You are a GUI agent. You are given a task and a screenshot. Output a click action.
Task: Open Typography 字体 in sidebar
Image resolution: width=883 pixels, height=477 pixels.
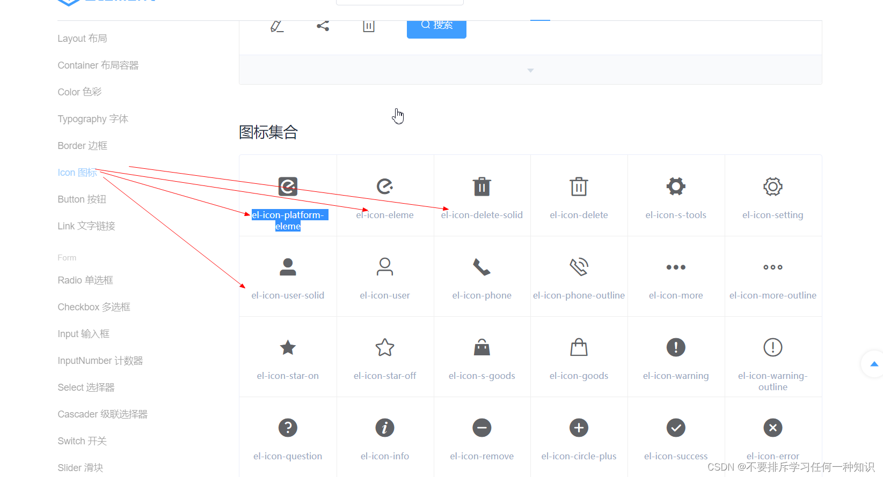coord(93,119)
